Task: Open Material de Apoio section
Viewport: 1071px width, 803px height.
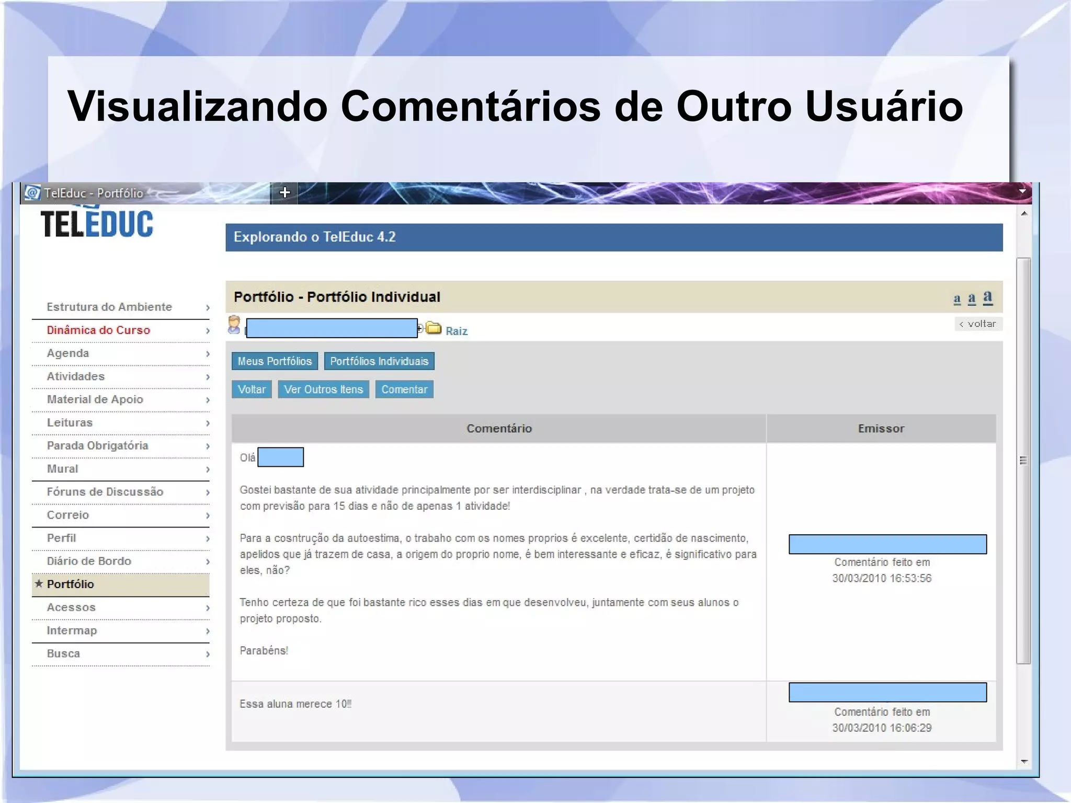Action: tap(95, 399)
